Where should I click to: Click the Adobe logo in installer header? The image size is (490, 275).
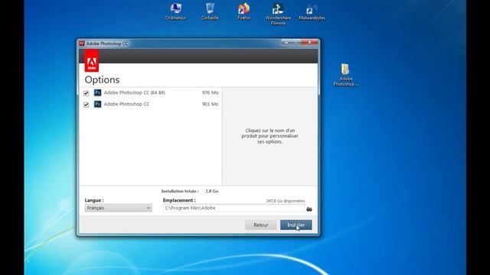(x=91, y=61)
